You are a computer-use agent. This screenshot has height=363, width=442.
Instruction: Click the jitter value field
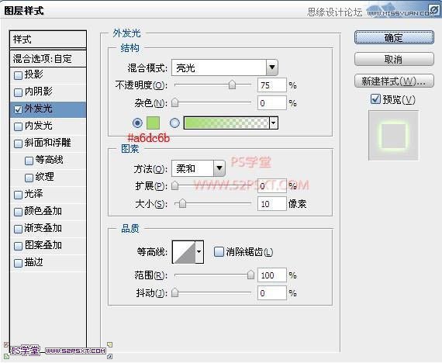pyautogui.click(x=272, y=293)
